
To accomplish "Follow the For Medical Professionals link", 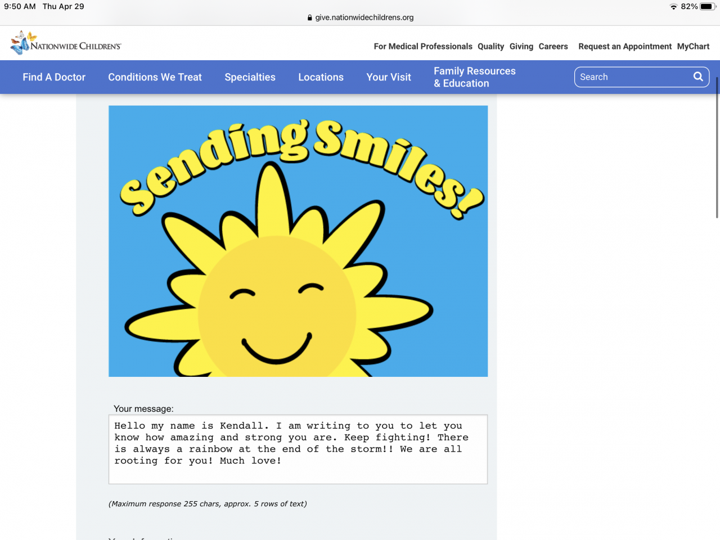I will (423, 47).
